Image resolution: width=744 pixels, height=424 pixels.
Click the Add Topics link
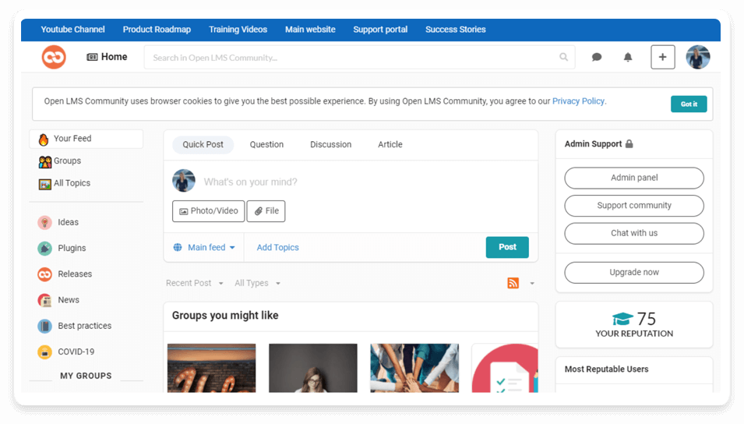click(277, 247)
